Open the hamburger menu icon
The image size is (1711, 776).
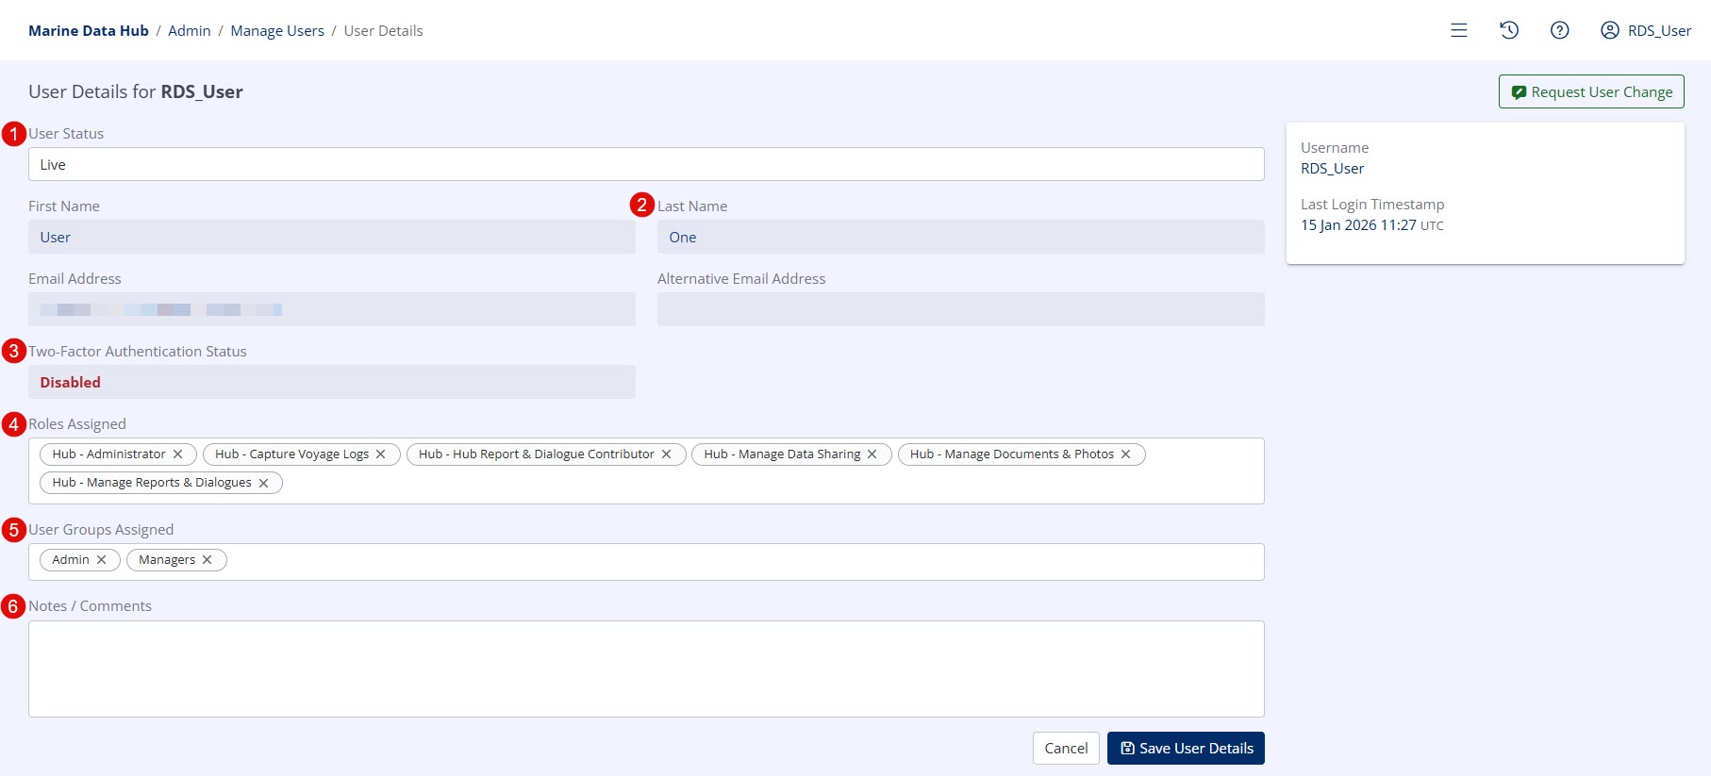1458,30
